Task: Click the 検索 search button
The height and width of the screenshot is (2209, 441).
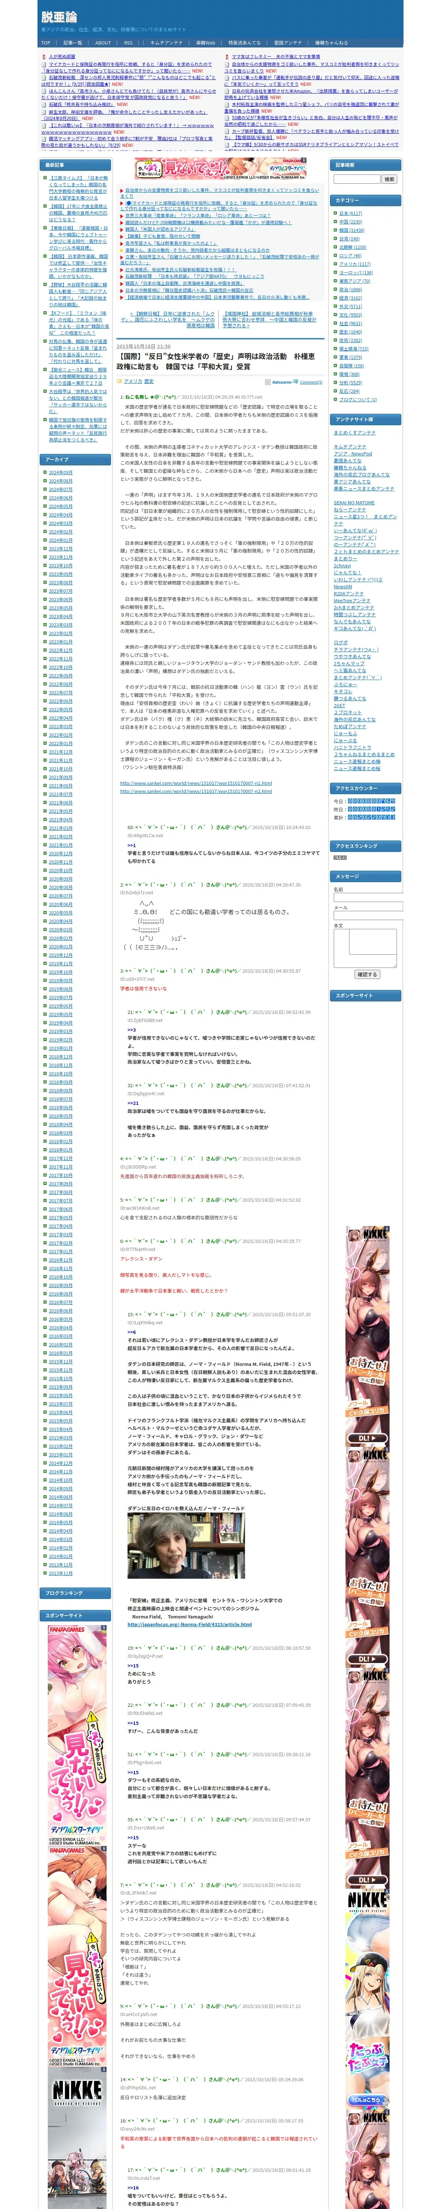Action: point(390,179)
